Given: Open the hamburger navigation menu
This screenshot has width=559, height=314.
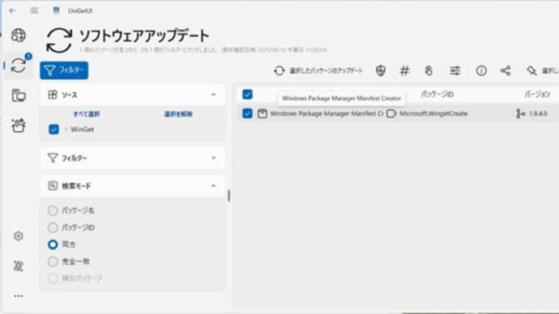Looking at the screenshot, I should coord(34,11).
